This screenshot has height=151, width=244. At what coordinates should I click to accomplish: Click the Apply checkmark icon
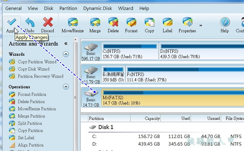(x=12, y=22)
